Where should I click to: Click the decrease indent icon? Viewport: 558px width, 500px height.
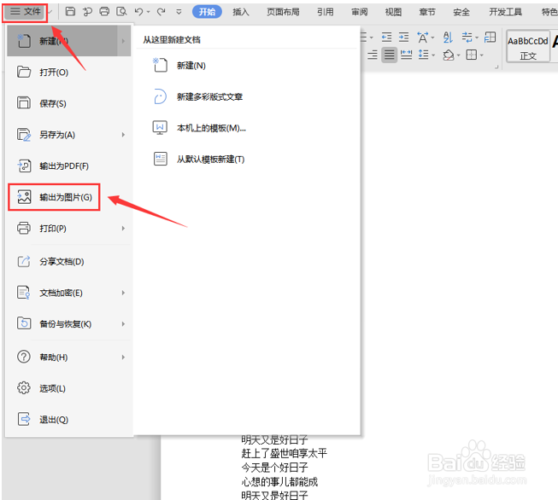click(386, 37)
